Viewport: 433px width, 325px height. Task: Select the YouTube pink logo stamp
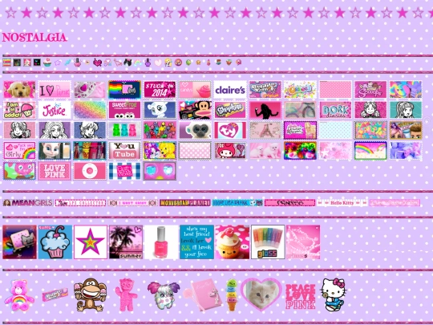tap(124, 151)
